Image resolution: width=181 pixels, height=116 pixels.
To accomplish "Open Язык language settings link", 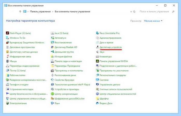I will coord(57,103).
